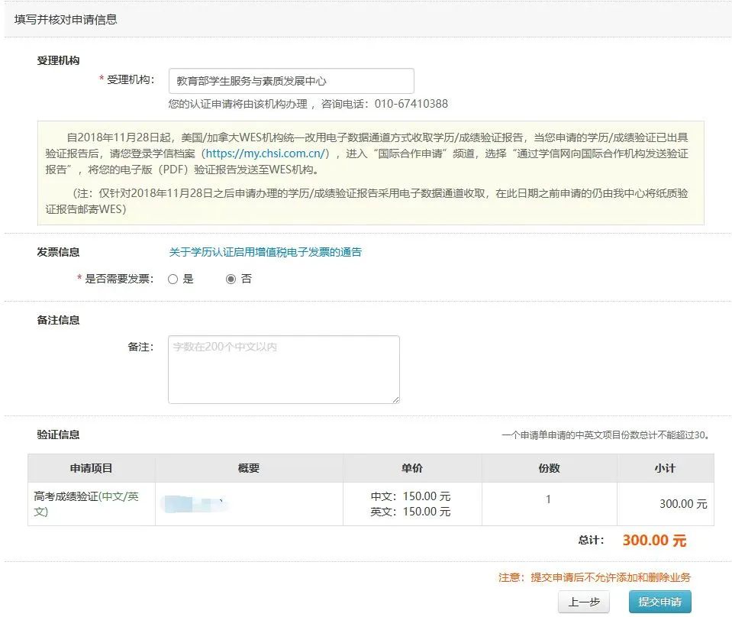Go back with 上一步 button
The height and width of the screenshot is (617, 732).
coord(584,602)
